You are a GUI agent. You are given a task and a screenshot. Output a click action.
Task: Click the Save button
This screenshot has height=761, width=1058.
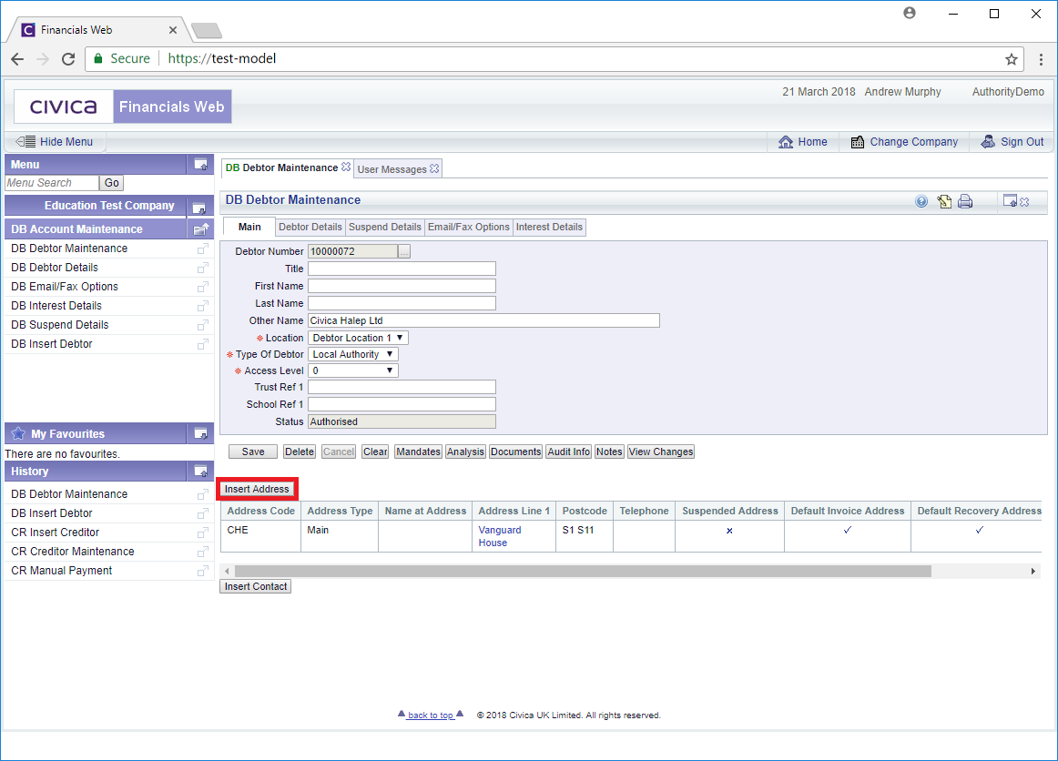point(253,452)
